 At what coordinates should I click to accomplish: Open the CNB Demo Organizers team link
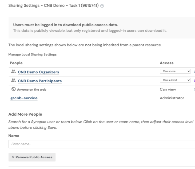pyautogui.click(x=38, y=72)
